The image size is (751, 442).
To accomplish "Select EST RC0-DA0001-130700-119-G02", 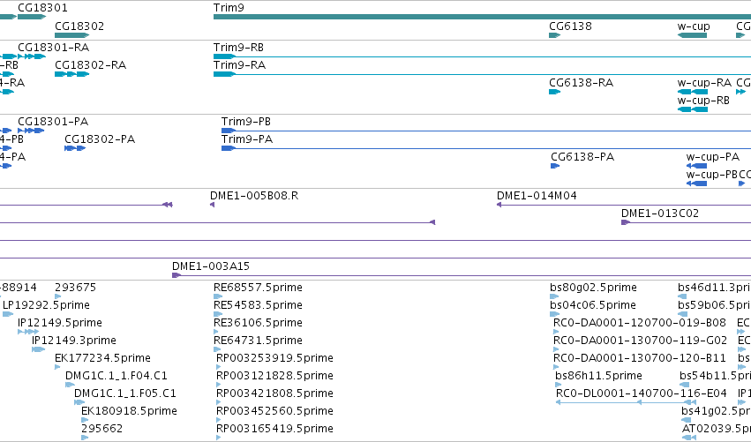I will (640, 341).
